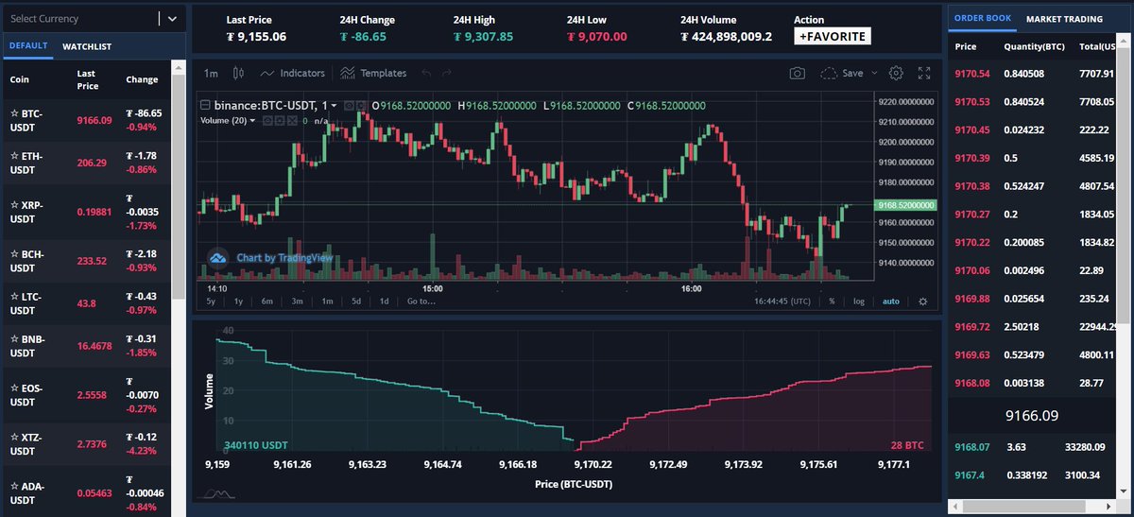1134x517 pixels.
Task: Click the undo arrow in chart toolbar
Action: pyautogui.click(x=426, y=73)
